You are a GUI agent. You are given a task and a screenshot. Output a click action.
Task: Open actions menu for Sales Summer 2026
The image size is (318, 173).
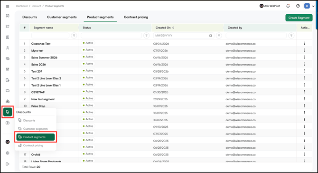[304, 57]
